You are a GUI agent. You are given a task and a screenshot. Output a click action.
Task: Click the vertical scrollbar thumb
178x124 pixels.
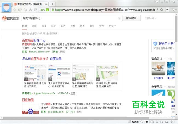(x=176, y=29)
